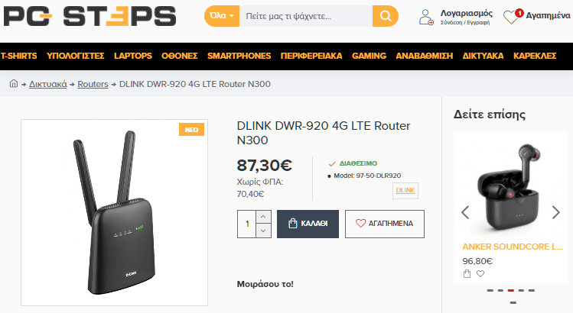Show the next carousel product with right arrow
573x313 pixels.
(x=555, y=212)
